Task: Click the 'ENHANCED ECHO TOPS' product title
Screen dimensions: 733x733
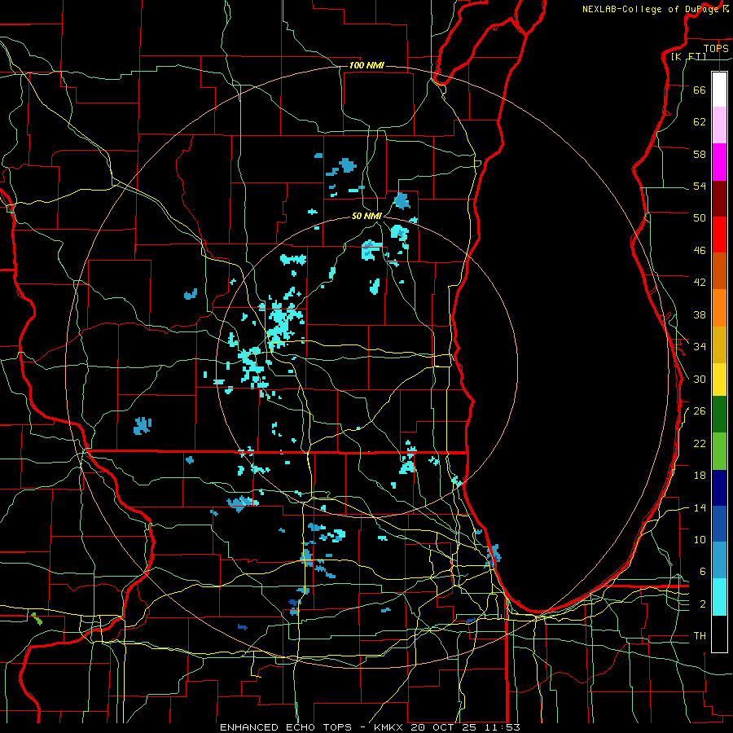Action: point(286,727)
